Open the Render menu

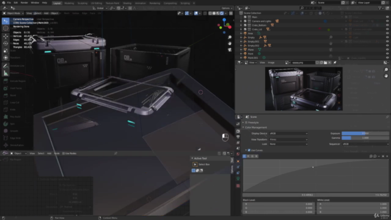(24, 2)
